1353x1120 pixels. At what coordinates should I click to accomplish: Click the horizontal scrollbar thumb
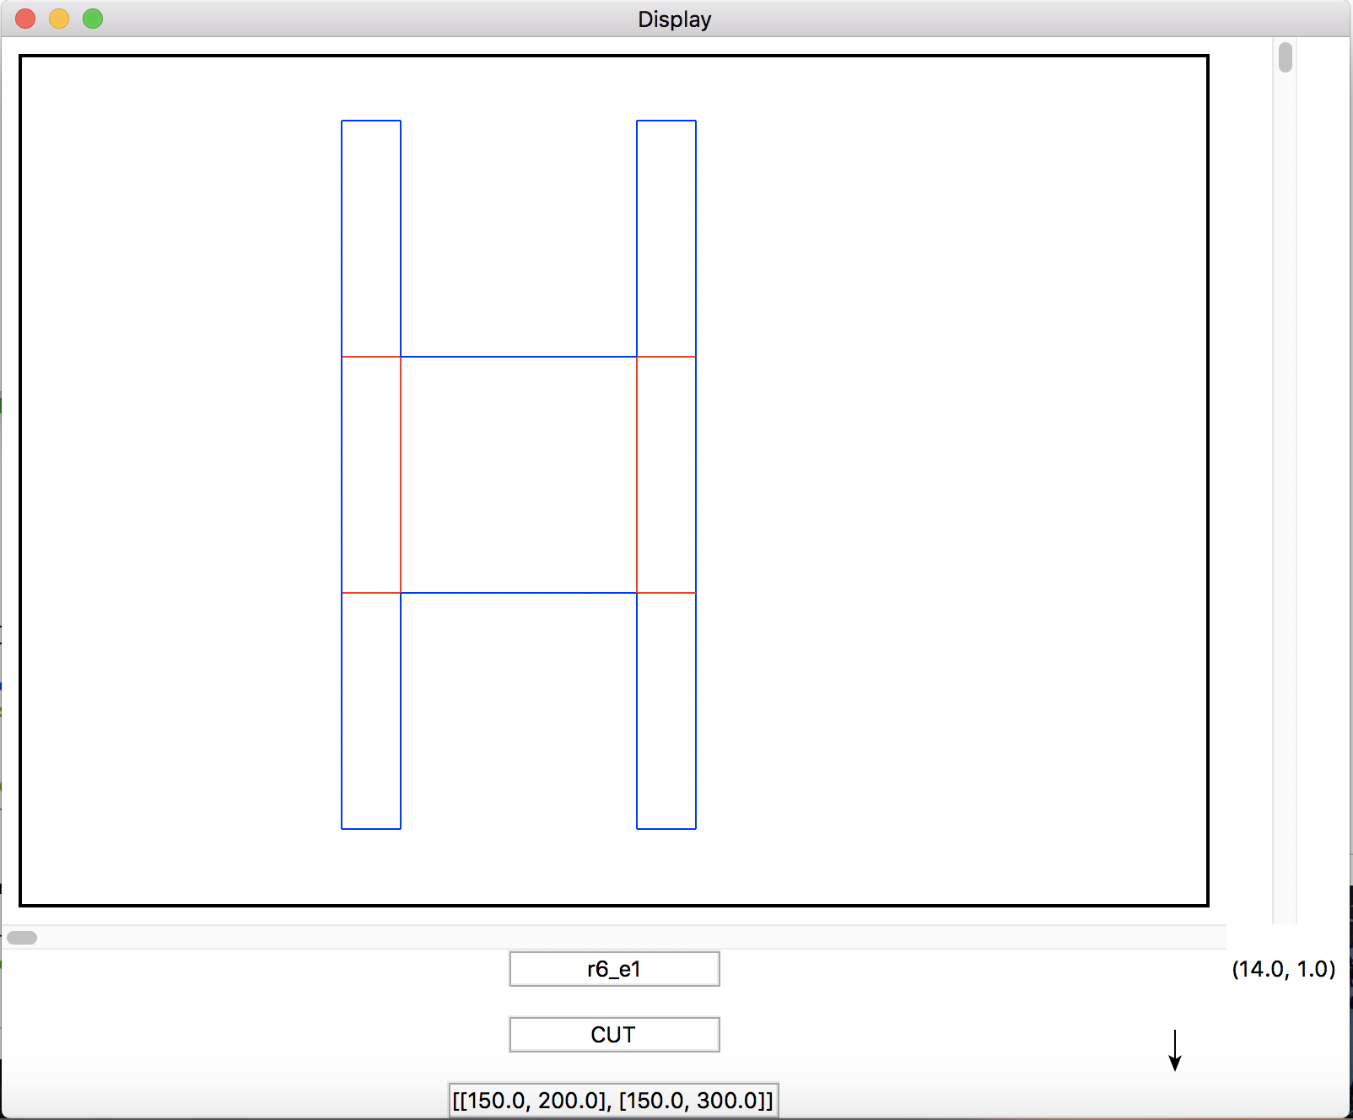pyautogui.click(x=22, y=938)
